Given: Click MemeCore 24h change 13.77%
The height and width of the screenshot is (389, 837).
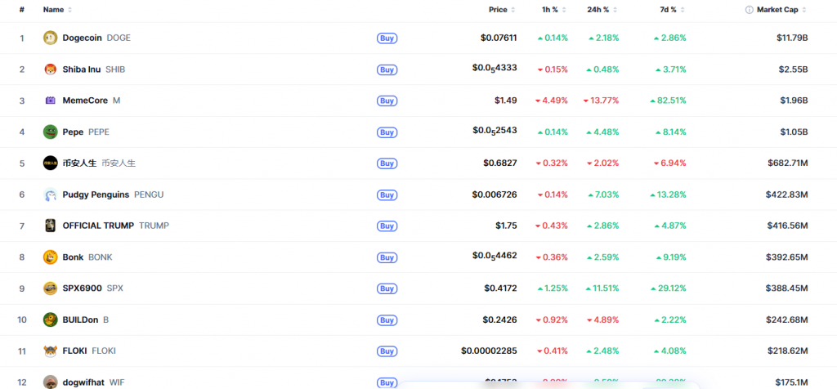Looking at the screenshot, I should pyautogui.click(x=601, y=101).
